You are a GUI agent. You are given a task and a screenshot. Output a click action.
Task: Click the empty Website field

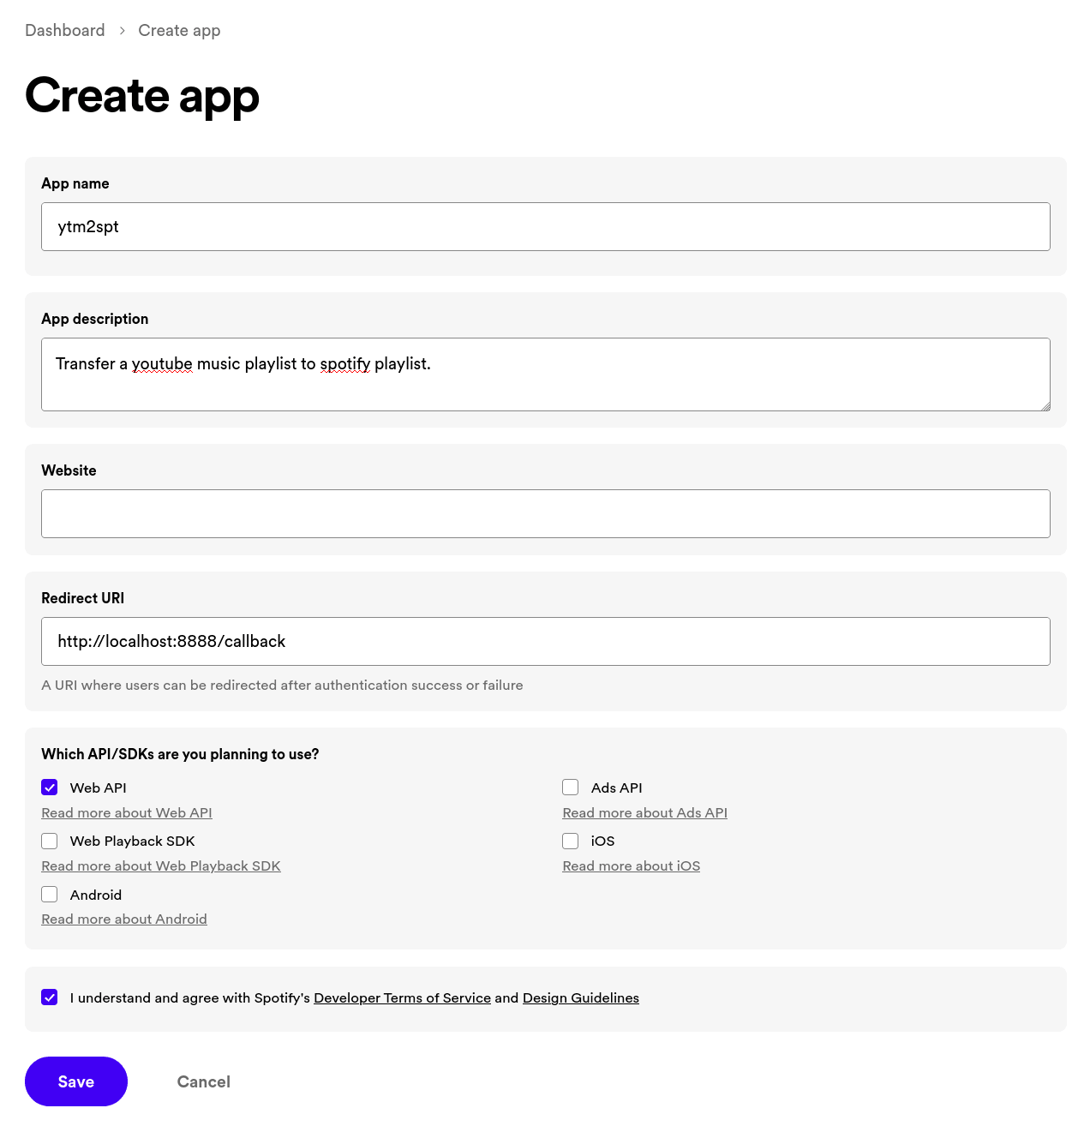(x=545, y=512)
